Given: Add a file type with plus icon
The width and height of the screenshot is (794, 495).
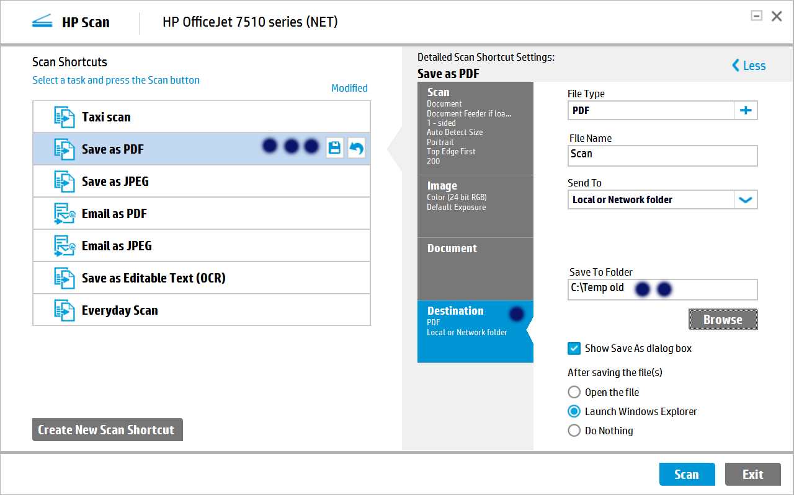Looking at the screenshot, I should coord(746,111).
